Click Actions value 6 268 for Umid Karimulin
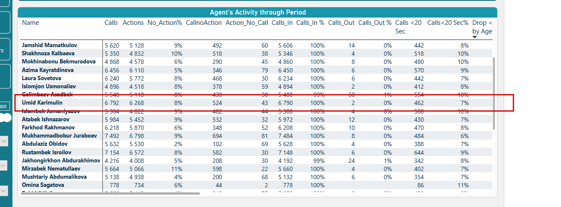The height and width of the screenshot is (207, 561). [x=136, y=103]
